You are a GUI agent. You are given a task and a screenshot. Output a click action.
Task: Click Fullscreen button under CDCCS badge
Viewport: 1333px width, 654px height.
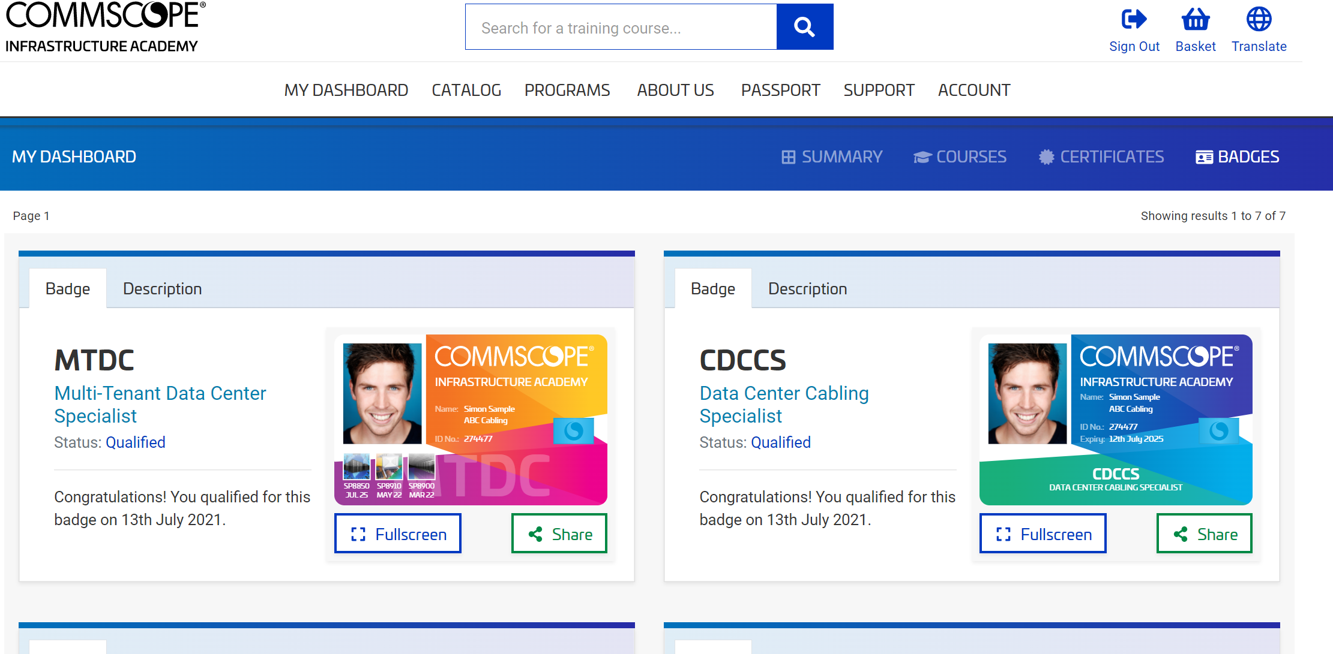(x=1043, y=534)
